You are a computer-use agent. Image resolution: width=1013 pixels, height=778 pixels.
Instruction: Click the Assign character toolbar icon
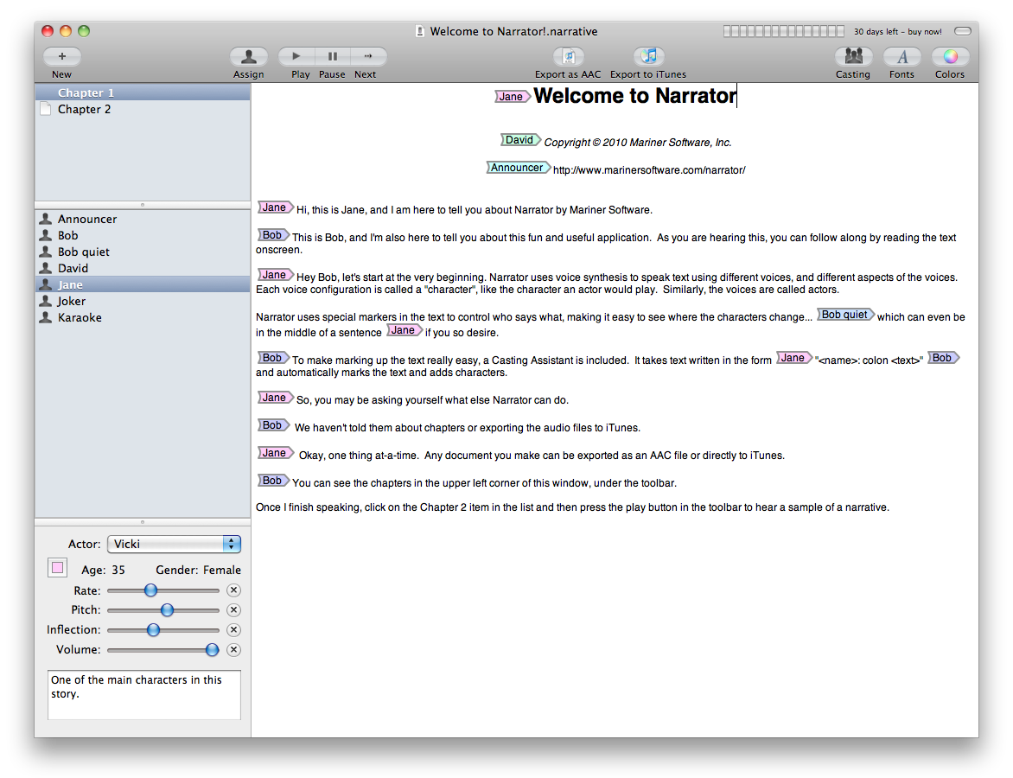[x=249, y=57]
